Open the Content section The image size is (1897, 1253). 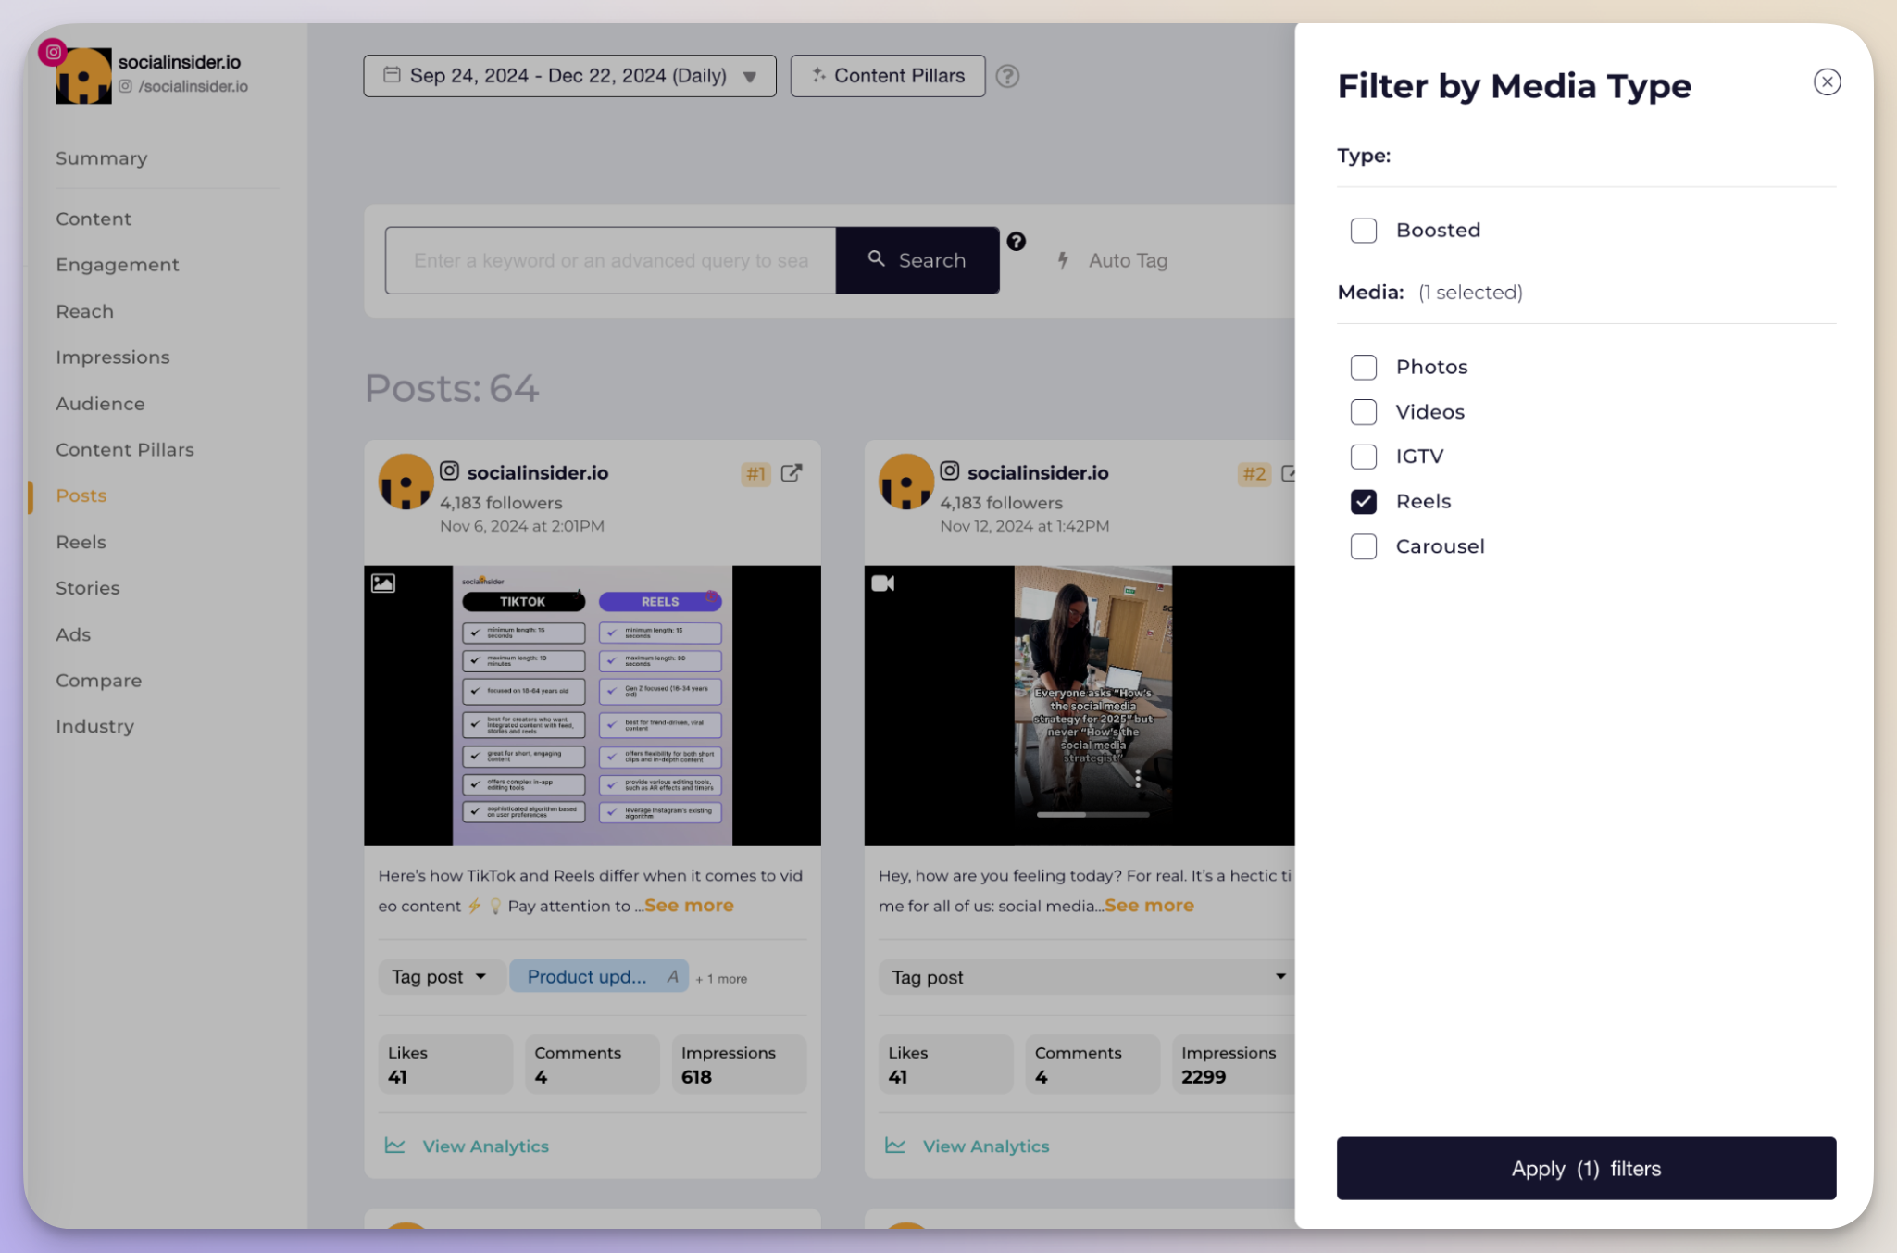tap(94, 219)
